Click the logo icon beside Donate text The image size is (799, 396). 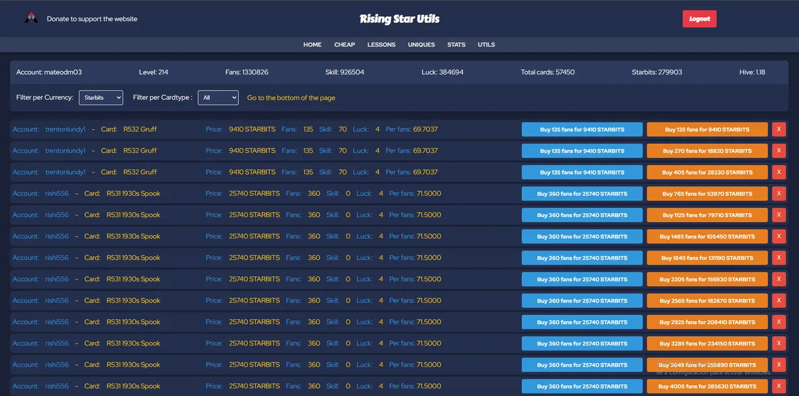tap(31, 18)
